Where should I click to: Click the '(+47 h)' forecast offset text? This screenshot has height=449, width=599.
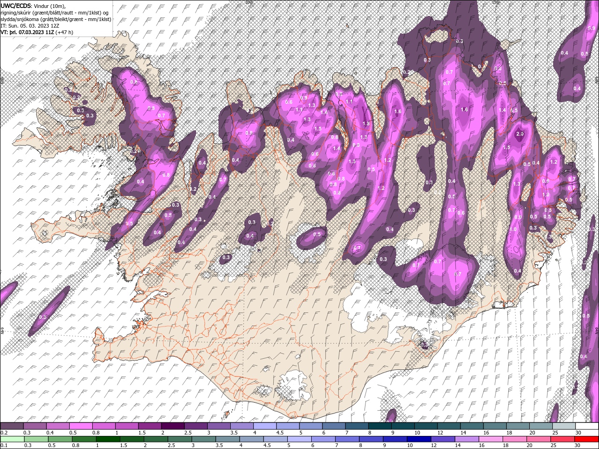65,33
